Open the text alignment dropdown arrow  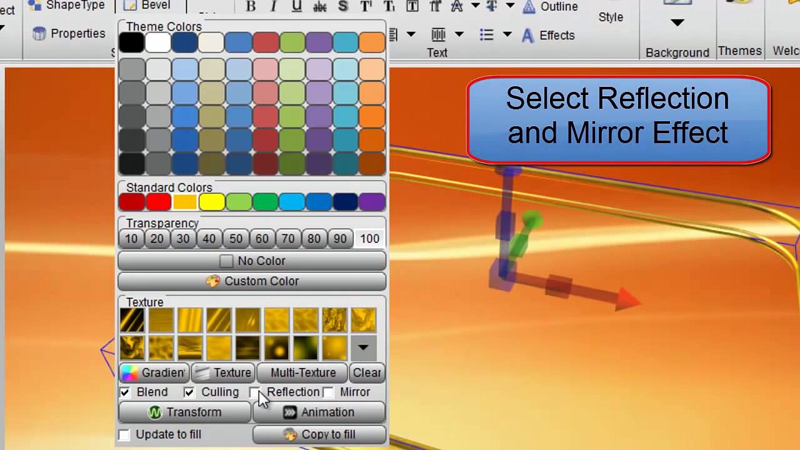point(411,34)
